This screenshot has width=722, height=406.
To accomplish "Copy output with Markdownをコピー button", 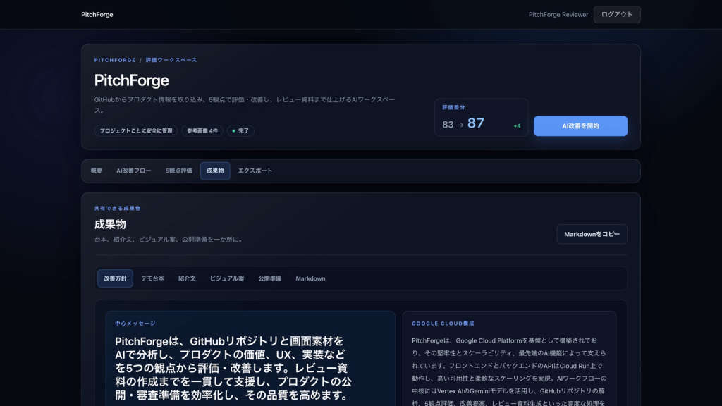I will click(x=592, y=234).
